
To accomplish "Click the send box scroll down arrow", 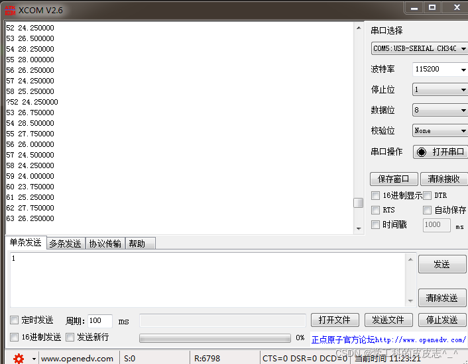I will (x=411, y=301).
